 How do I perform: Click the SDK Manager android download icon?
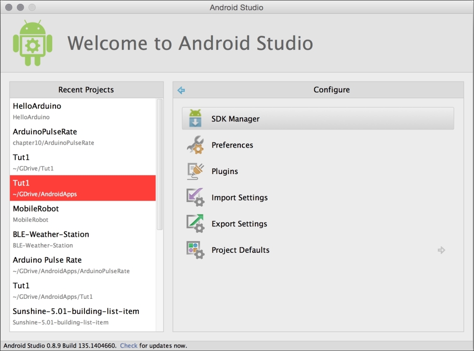tap(195, 118)
